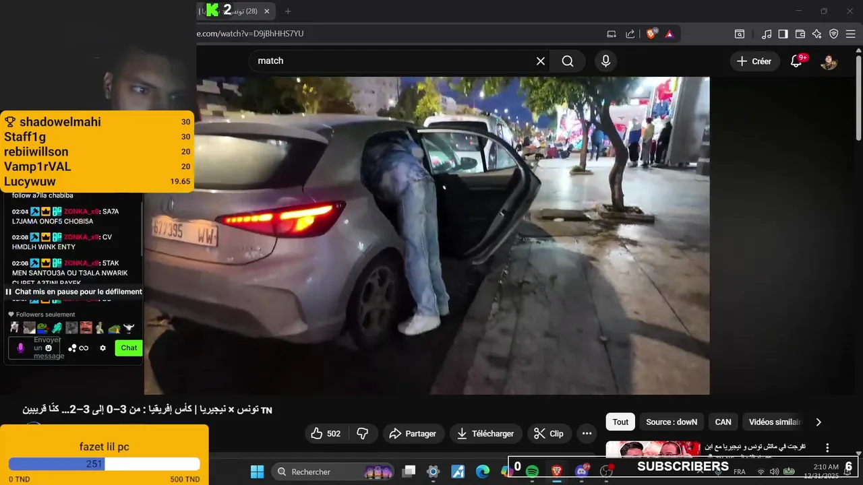Start voice search with microphone icon
This screenshot has width=863, height=485.
coord(605,61)
